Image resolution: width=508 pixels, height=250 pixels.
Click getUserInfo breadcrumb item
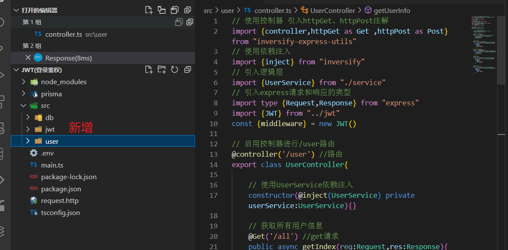click(x=392, y=10)
